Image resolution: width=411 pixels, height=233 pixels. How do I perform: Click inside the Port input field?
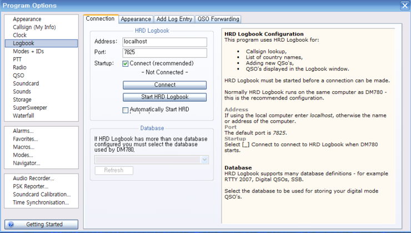[164, 53]
